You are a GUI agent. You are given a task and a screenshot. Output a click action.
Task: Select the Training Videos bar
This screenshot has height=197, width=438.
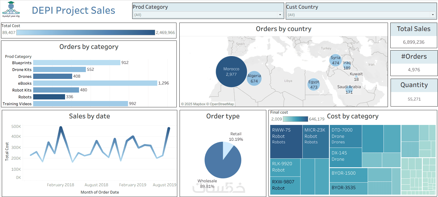tap(81, 104)
